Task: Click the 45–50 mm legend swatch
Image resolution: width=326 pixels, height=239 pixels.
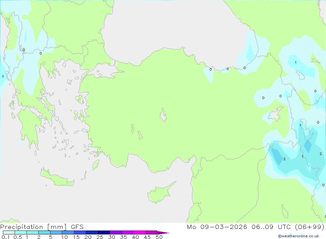Action: (x=151, y=232)
